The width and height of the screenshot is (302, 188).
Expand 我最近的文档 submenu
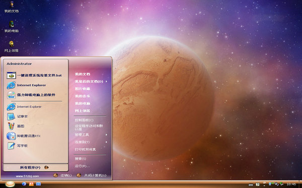tap(91, 82)
